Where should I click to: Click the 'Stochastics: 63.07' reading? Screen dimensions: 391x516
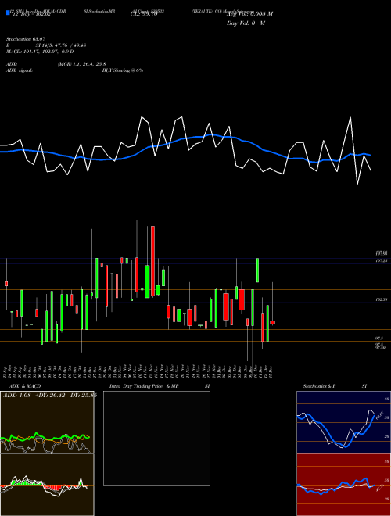pyautogui.click(x=26, y=39)
